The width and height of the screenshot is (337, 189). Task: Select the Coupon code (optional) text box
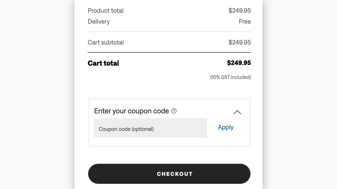(150, 129)
